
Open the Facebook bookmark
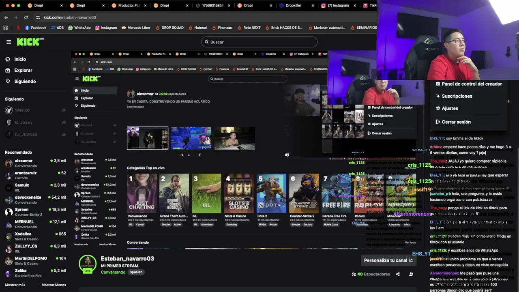coord(36,28)
